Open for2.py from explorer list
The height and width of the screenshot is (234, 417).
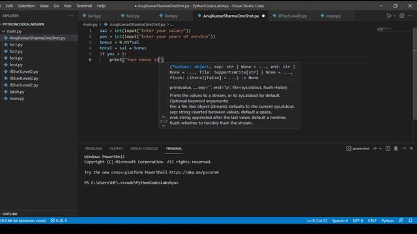coord(16,51)
